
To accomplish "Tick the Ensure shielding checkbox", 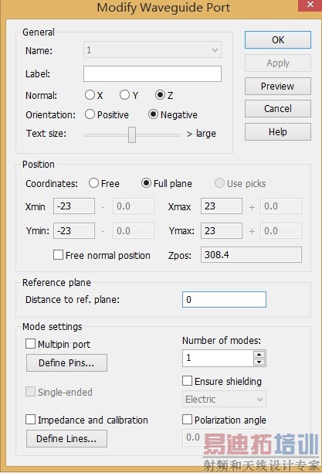I will point(187,381).
